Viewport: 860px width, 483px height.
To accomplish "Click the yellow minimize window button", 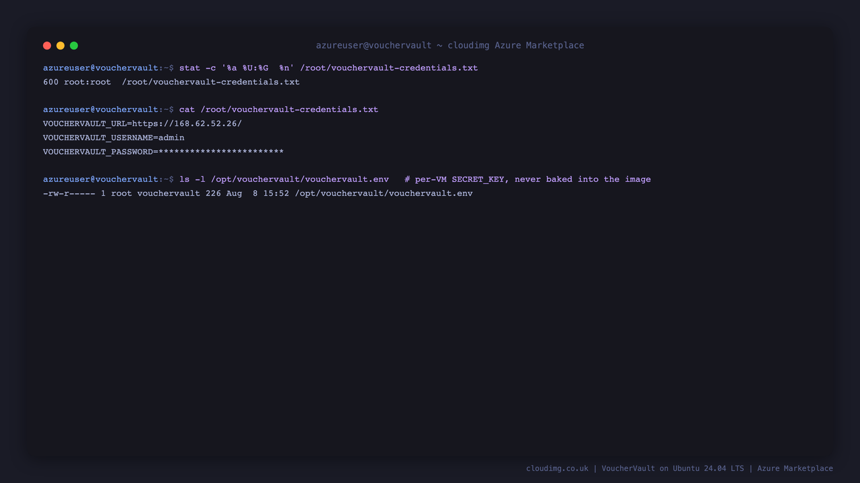I will [60, 46].
